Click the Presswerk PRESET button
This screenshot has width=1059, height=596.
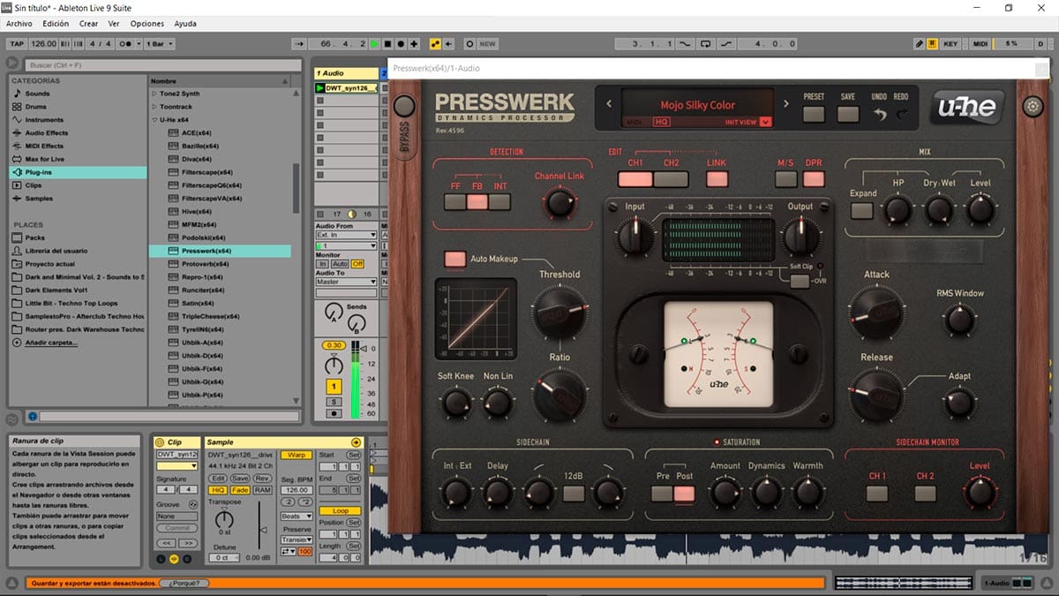click(814, 115)
